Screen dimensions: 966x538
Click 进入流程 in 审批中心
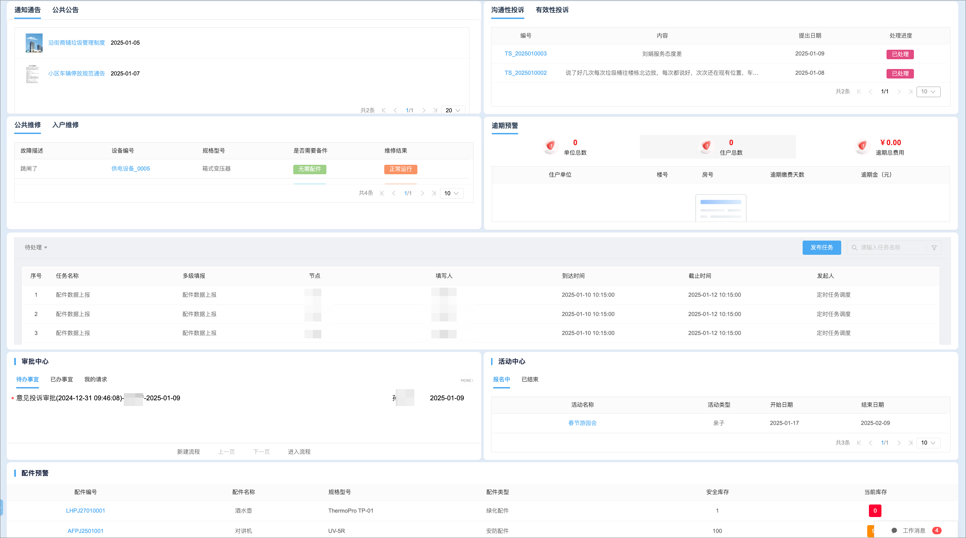click(299, 452)
